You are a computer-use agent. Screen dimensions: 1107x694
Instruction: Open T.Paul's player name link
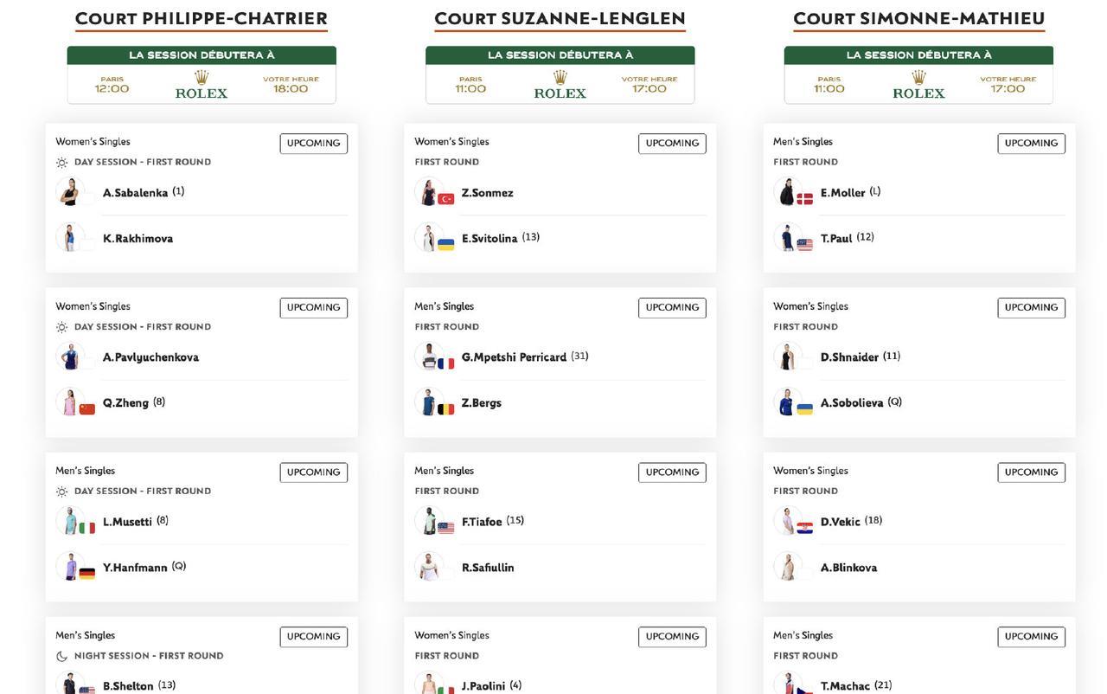tap(836, 238)
